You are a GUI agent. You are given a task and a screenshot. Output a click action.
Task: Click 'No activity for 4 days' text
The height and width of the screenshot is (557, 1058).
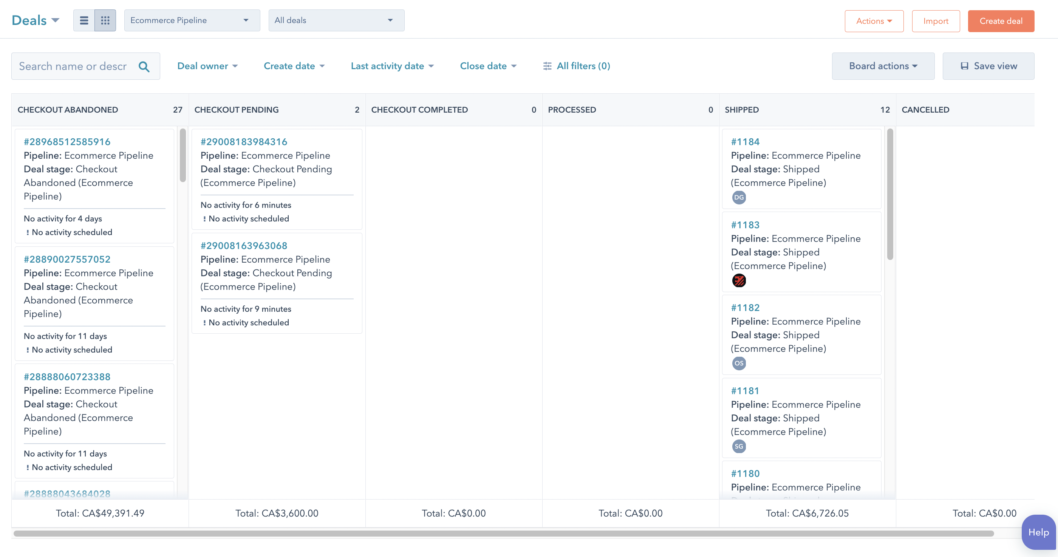tap(63, 218)
